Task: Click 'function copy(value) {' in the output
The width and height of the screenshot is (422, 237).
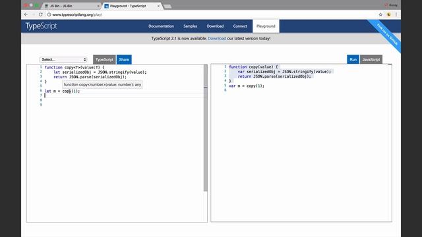Action: coord(253,67)
